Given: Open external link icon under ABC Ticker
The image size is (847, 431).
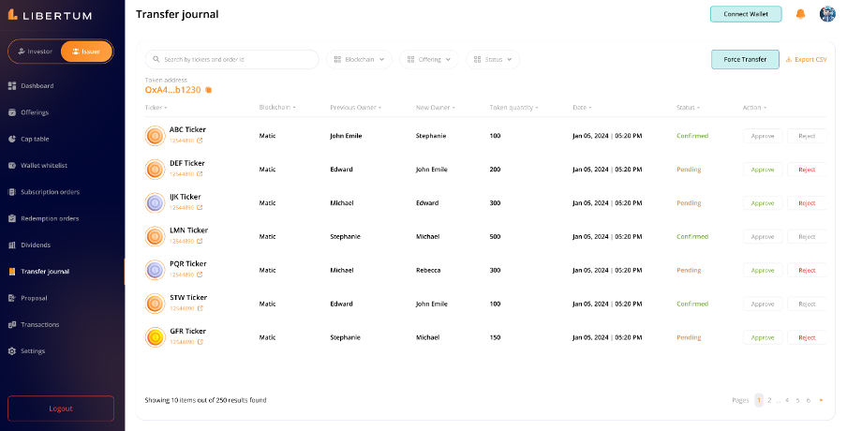Looking at the screenshot, I should 200,141.
